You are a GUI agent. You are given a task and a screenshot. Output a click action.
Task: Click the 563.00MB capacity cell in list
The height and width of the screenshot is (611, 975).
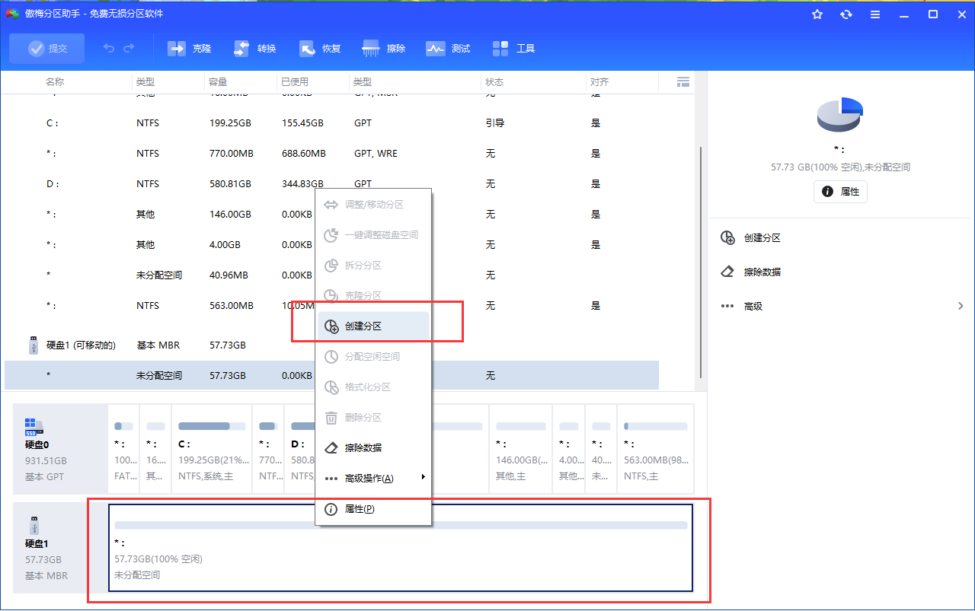232,306
